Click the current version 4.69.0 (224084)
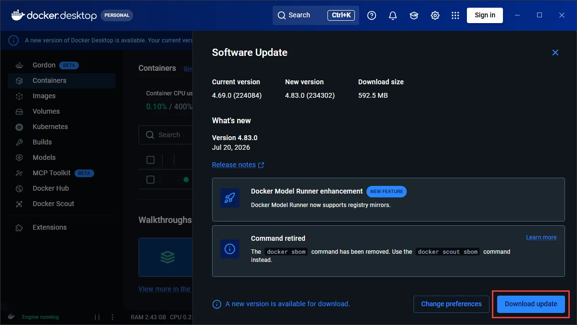 [x=237, y=95]
